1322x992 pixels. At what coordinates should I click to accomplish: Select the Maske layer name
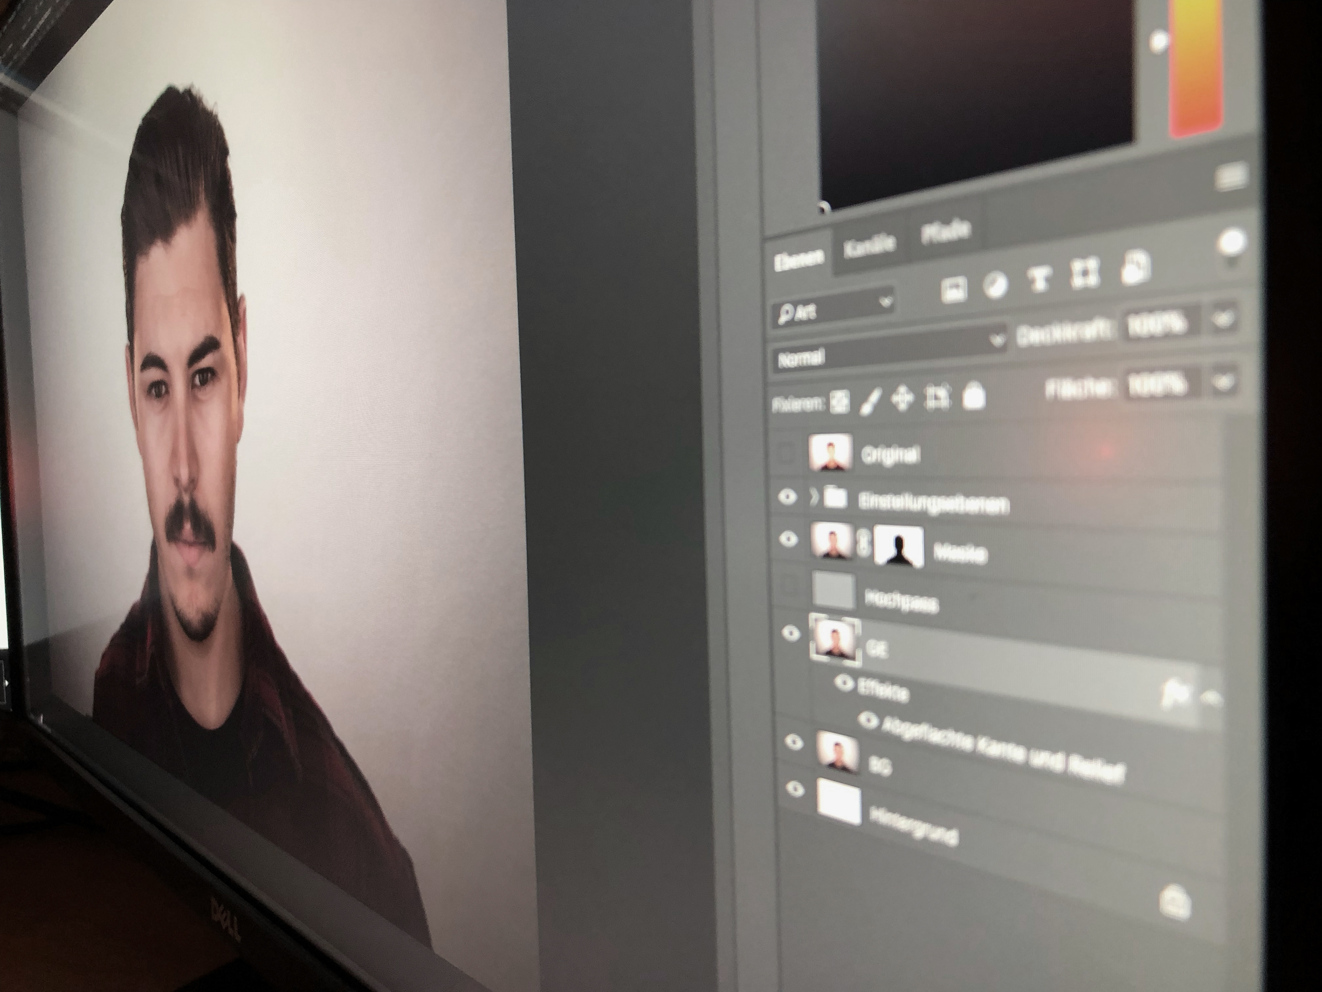pyautogui.click(x=960, y=553)
